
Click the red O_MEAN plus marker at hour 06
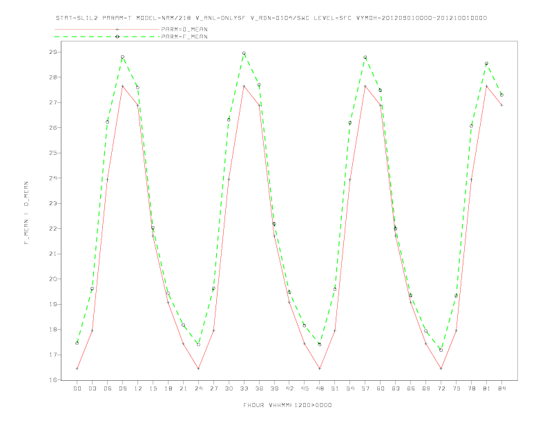point(108,180)
